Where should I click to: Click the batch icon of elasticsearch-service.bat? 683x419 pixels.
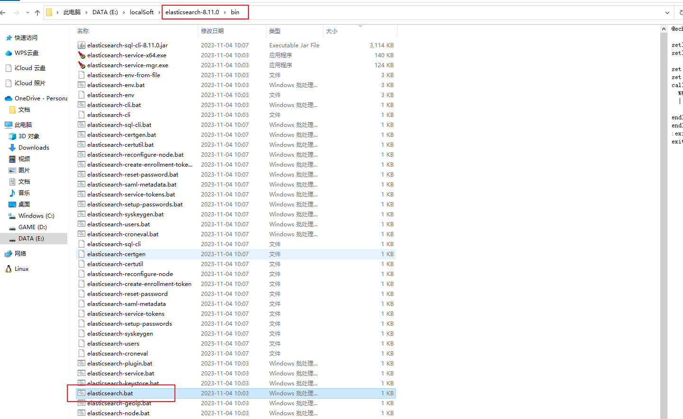coord(82,373)
